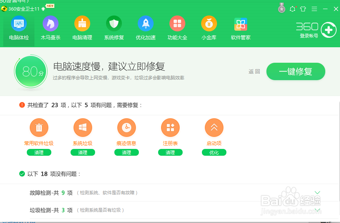Click the 启动项 startup arrows icon
The image size is (340, 223).
(214, 127)
